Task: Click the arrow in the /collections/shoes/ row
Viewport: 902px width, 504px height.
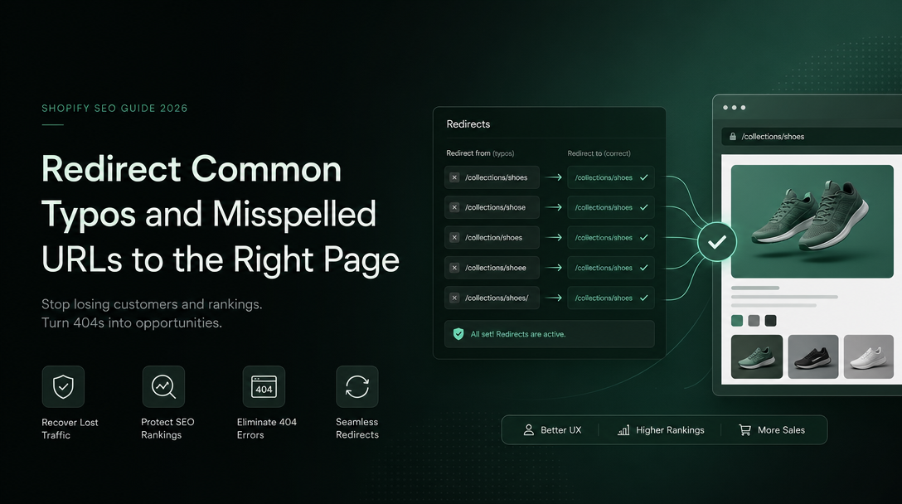Action: click(554, 298)
